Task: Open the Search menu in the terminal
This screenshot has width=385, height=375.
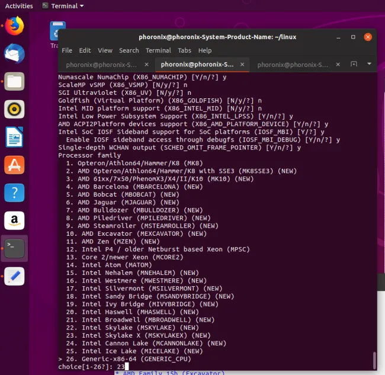Action: click(129, 50)
